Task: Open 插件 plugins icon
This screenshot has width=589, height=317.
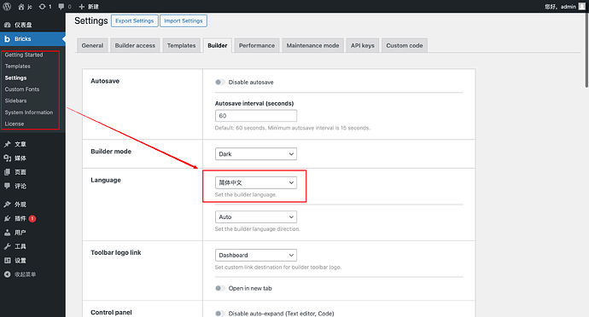Action: [7, 218]
